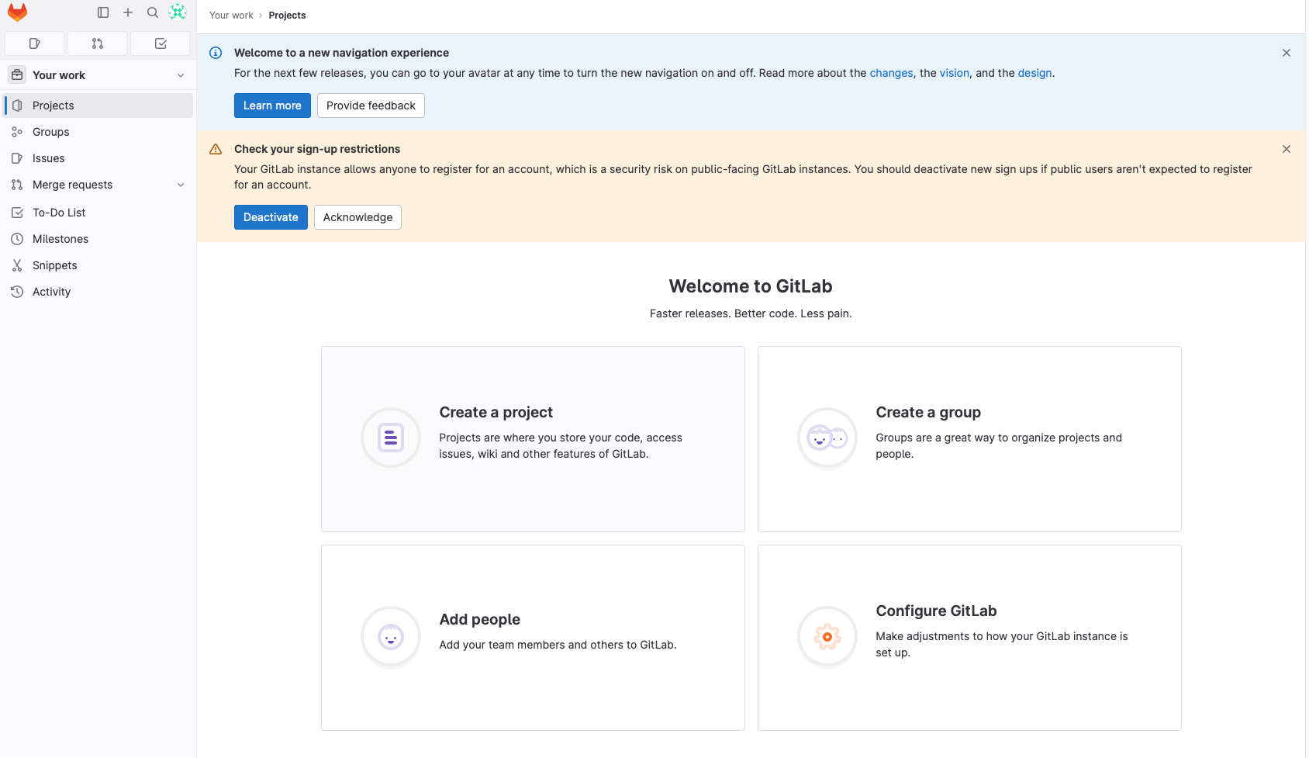Click your user avatar in the top bar
This screenshot has width=1309, height=758.
tap(178, 12)
